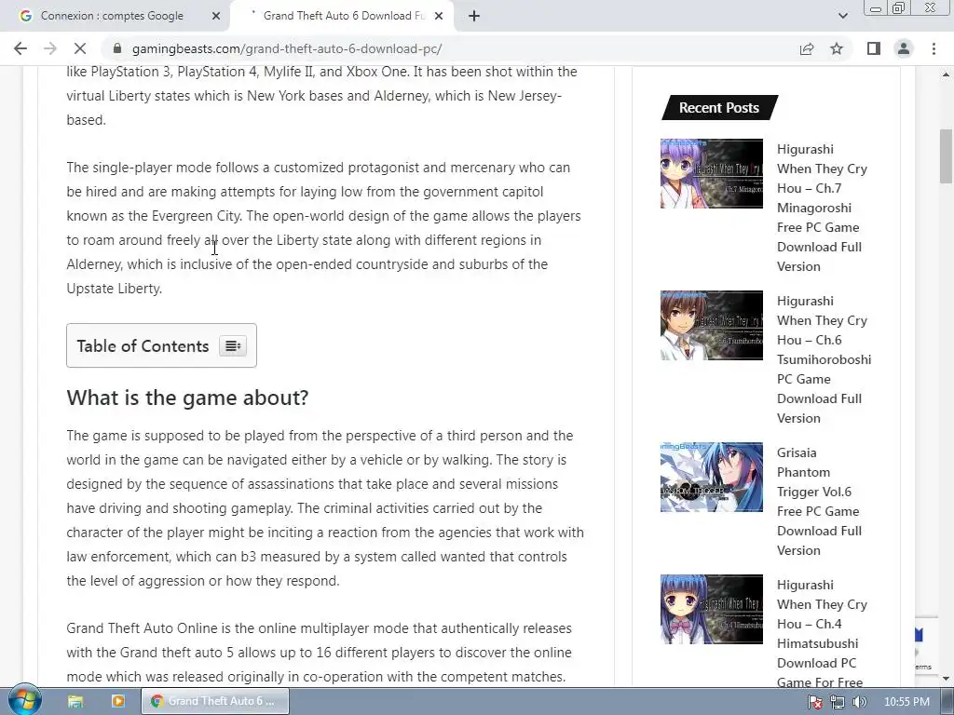Open the Action Center flag icon
This screenshot has width=954, height=715.
click(x=815, y=702)
